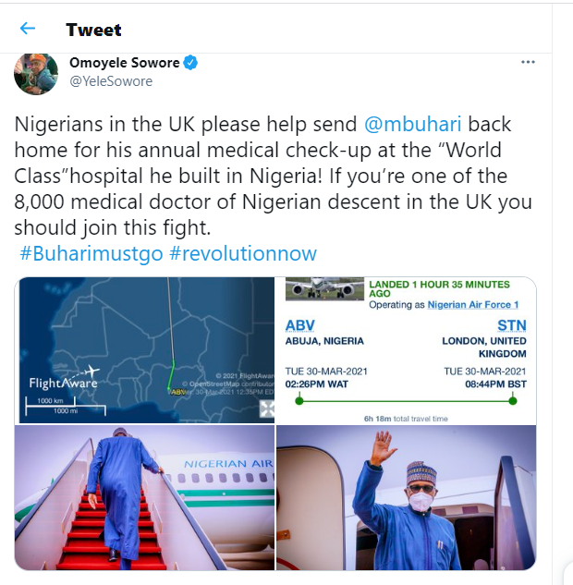Click the fullscreen expand icon on the map
The height and width of the screenshot is (585, 573).
(x=266, y=408)
